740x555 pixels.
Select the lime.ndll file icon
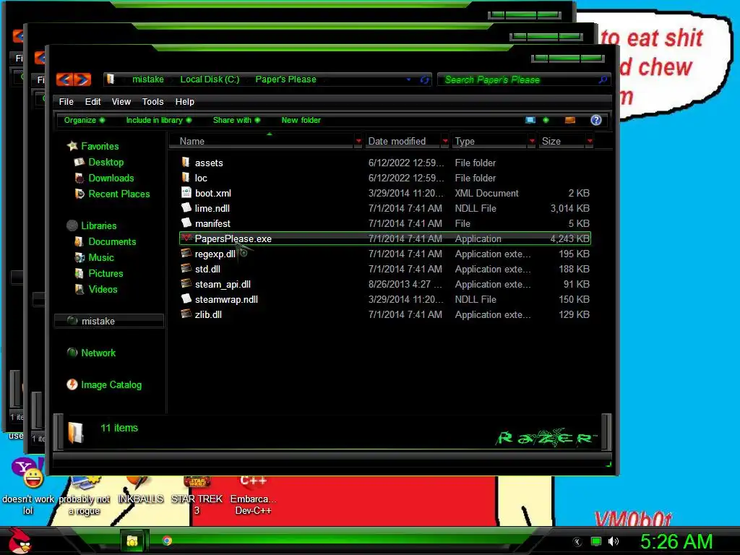pos(186,207)
